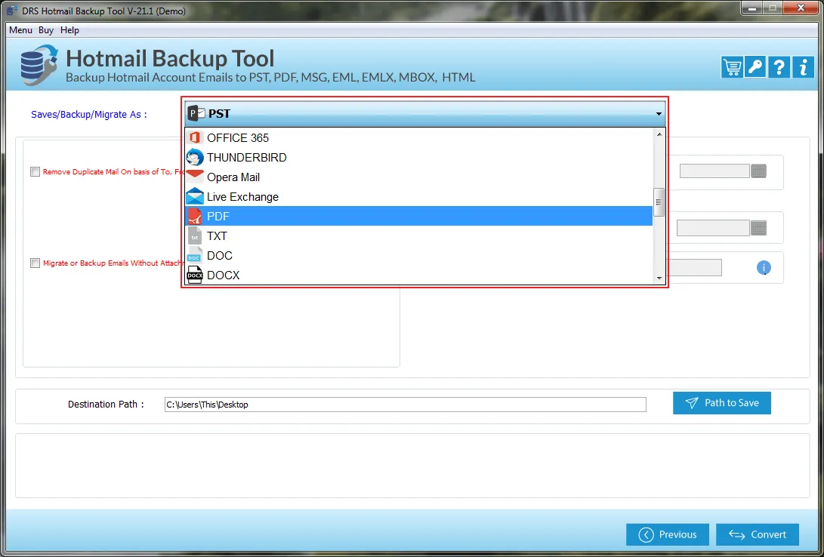Pick DOC from the format list
This screenshot has height=557, width=824.
pos(419,256)
